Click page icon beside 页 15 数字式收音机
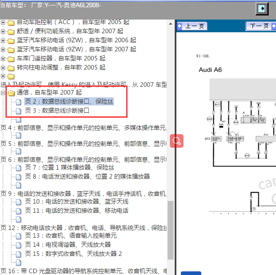 [19, 254]
